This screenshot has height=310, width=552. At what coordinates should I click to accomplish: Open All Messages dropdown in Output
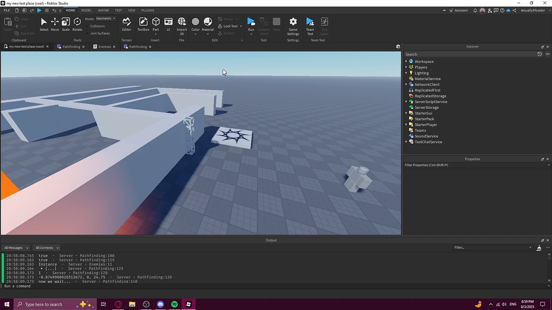pyautogui.click(x=16, y=248)
